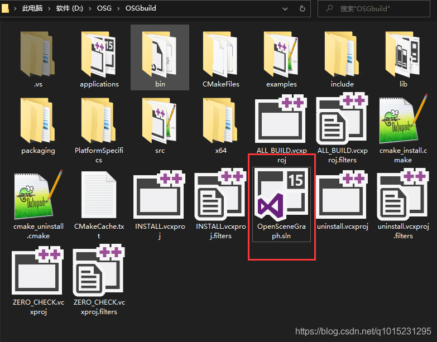Open the applications folder icon
437x342 pixels.
[99, 54]
